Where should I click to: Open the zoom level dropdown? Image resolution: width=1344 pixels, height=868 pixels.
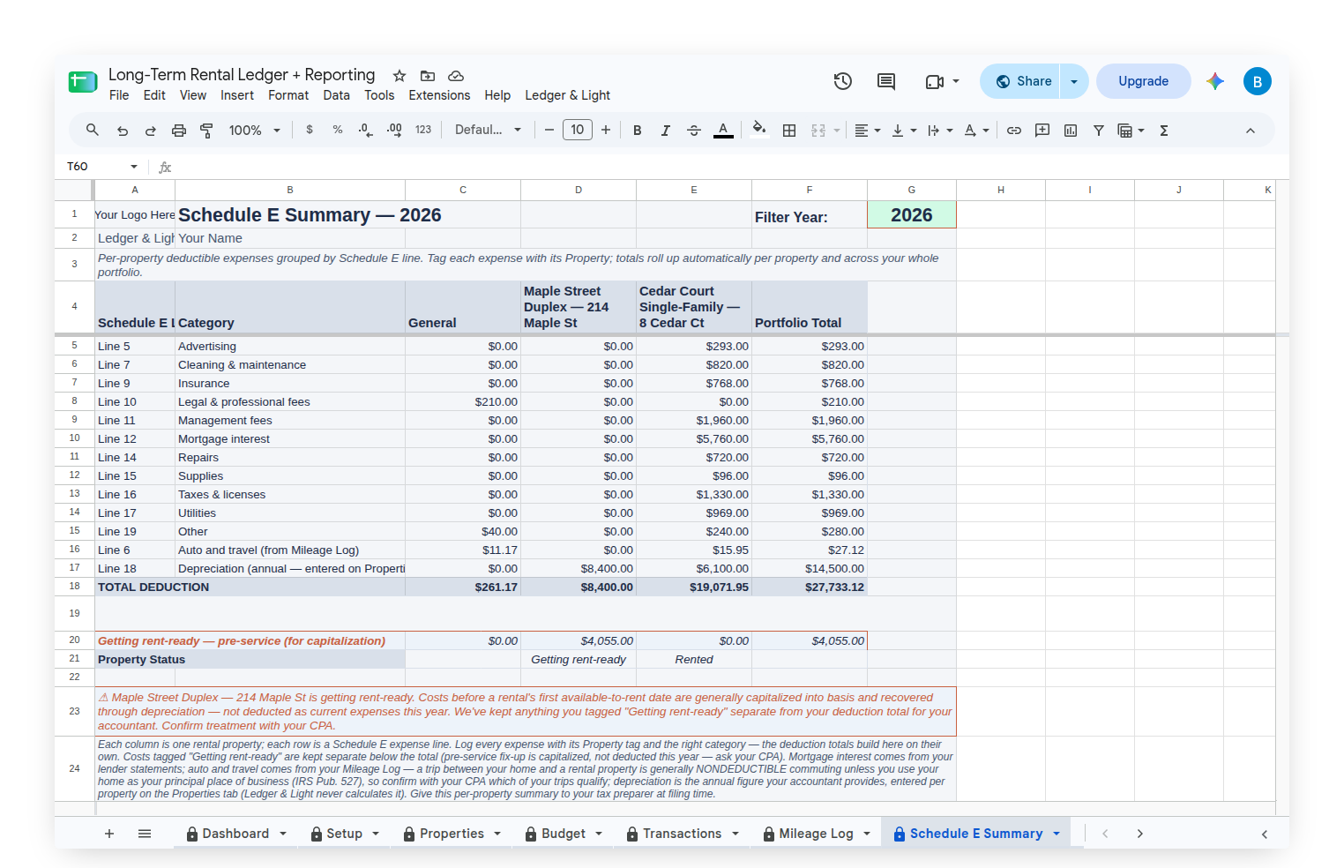255,131
